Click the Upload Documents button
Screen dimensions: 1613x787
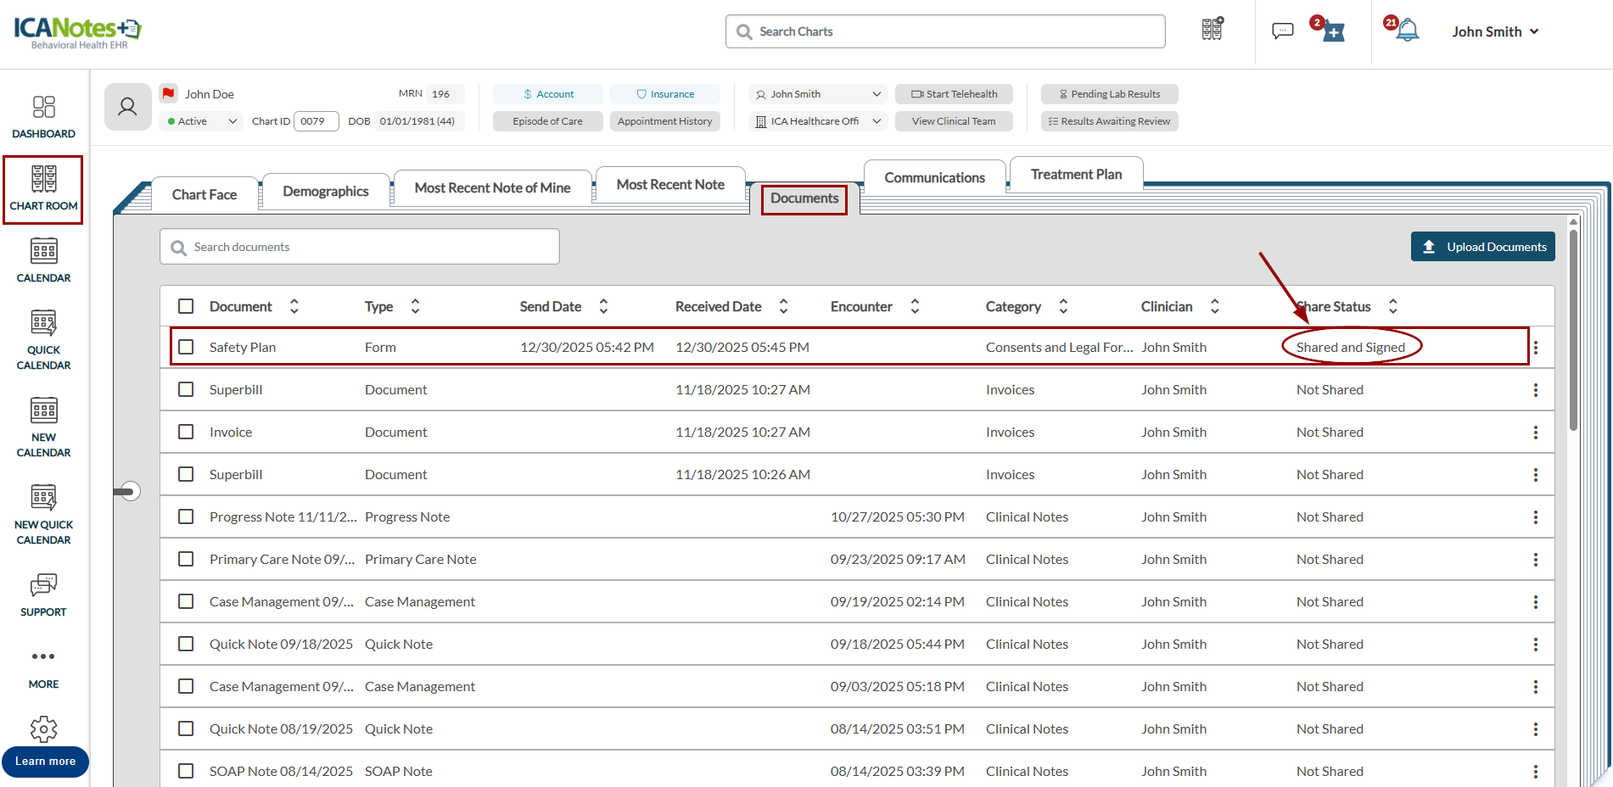coord(1482,247)
